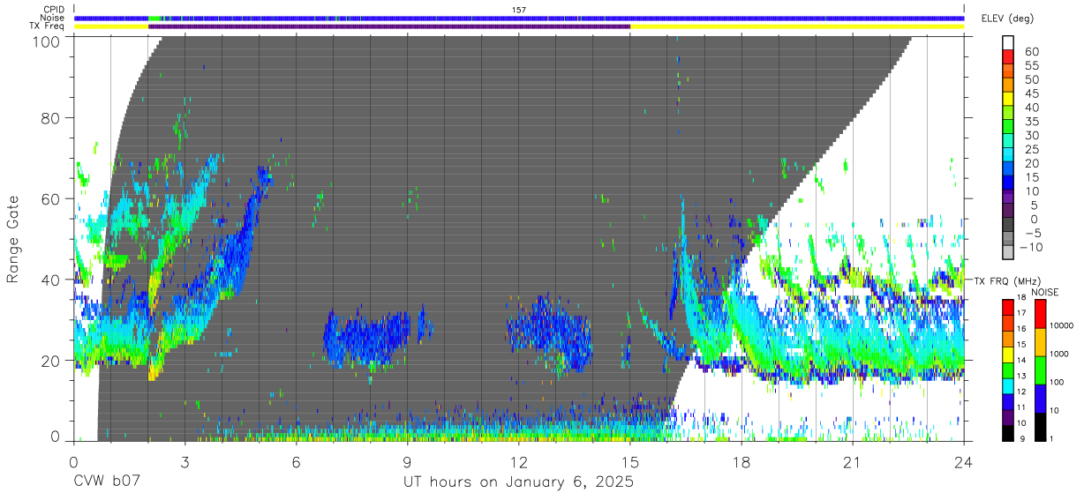The width and height of the screenshot is (1084, 500).
Task: Click the 40 tick on the Range Gate axis
Action: point(50,280)
